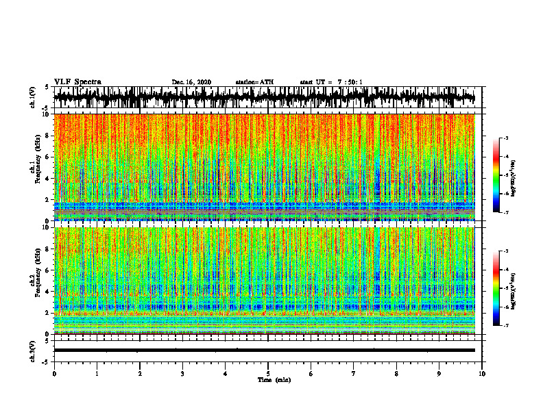The image size is (543, 419).
Task: Click time axis tick label "0"
Action: (54, 374)
